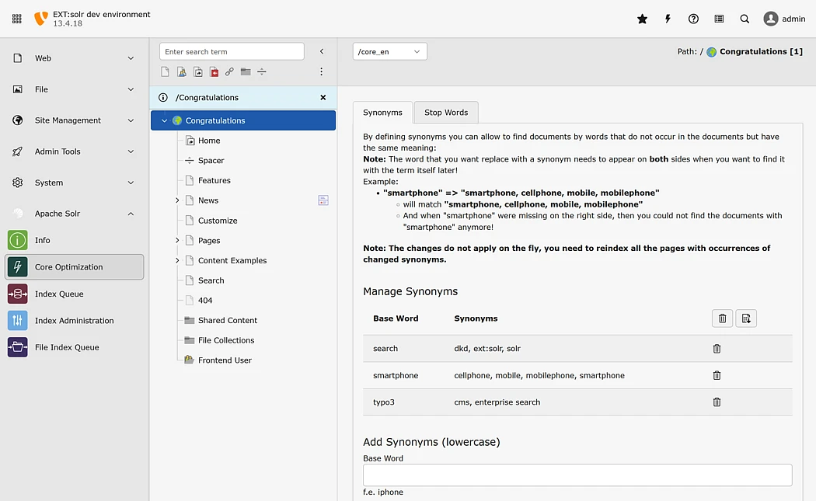The width and height of the screenshot is (816, 501).
Task: Delete the typo3 synonym entry
Action: (717, 402)
